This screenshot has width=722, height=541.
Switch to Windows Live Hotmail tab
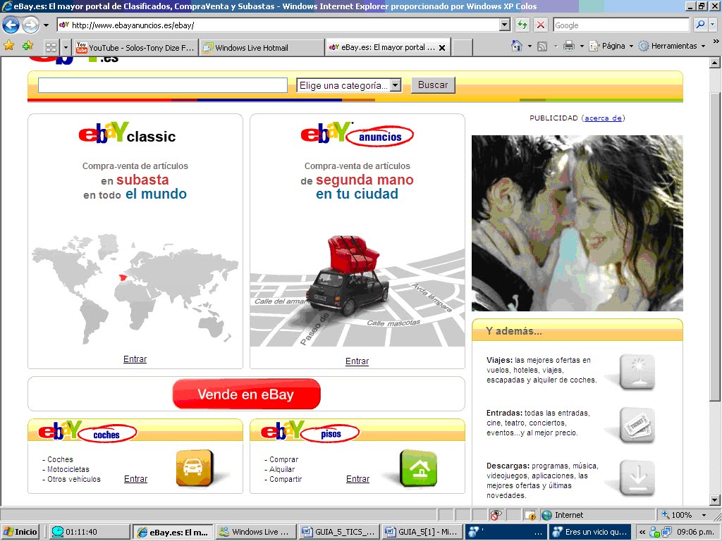click(262, 47)
